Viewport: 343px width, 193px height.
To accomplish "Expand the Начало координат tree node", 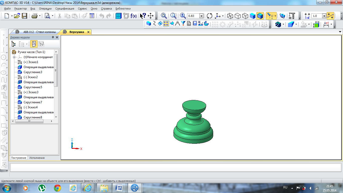I will point(14,57).
